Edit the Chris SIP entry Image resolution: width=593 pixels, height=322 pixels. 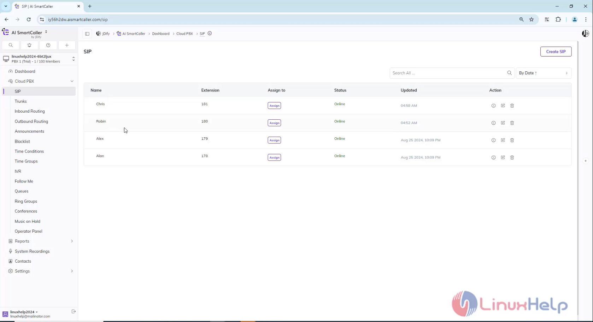[x=503, y=106]
